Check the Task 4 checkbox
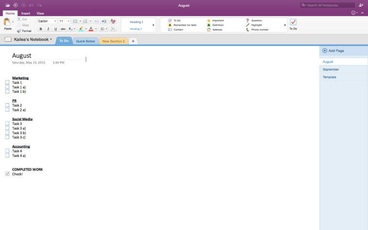The image size is (368, 230). pos(7,151)
